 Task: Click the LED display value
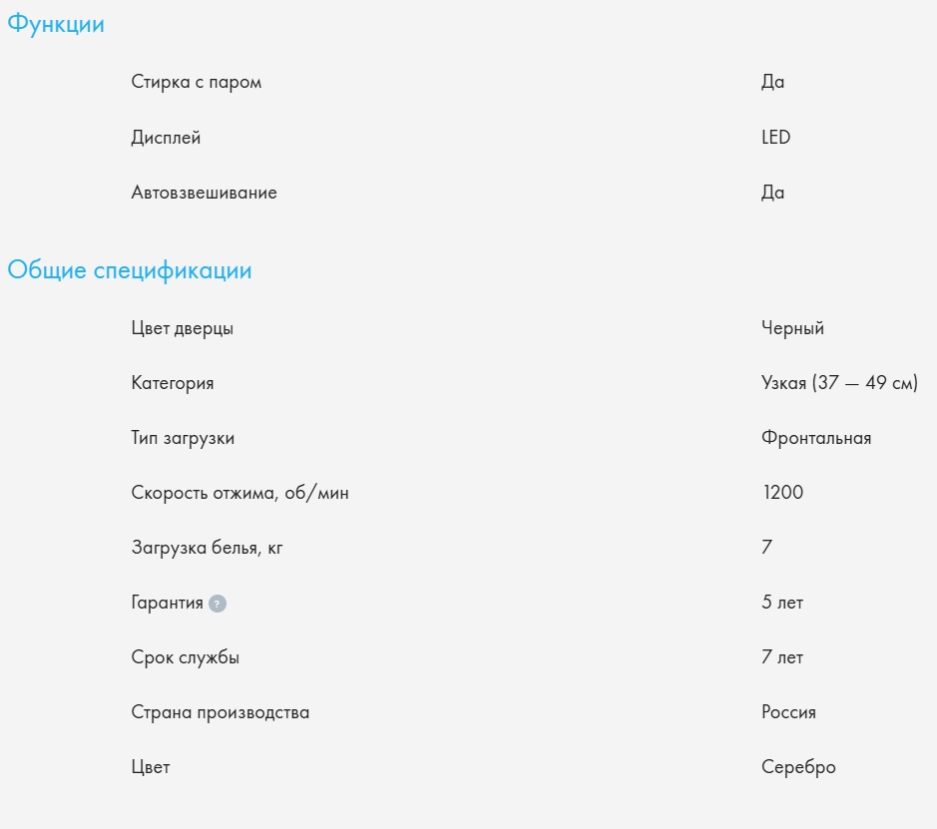click(x=775, y=138)
